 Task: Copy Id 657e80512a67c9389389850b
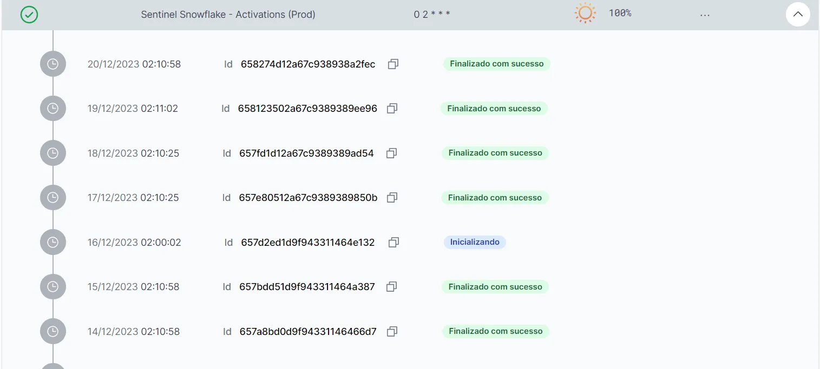point(392,198)
